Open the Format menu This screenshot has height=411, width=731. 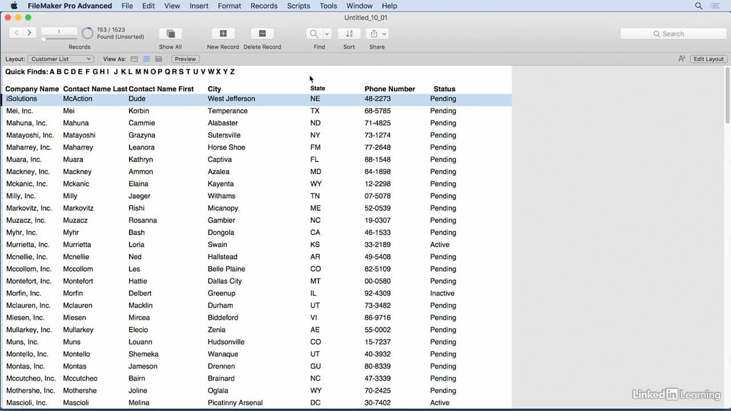click(230, 6)
